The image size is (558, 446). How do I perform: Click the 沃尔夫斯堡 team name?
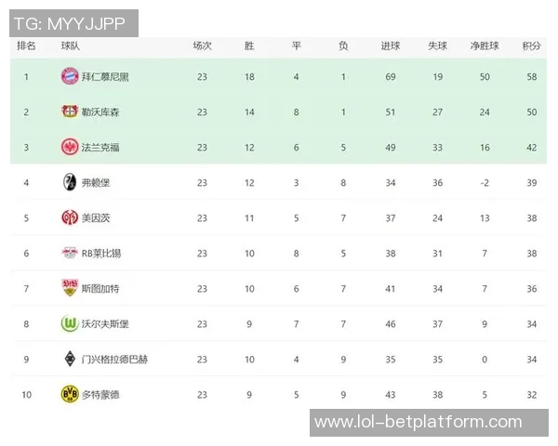click(105, 323)
